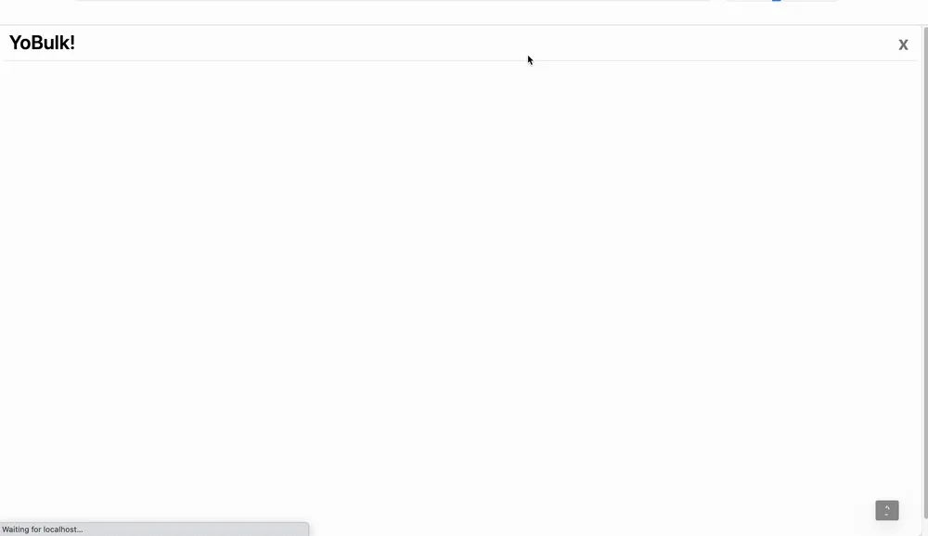Image resolution: width=928 pixels, height=536 pixels.
Task: Click the gray floating button at bottom right
Action: coord(886,511)
